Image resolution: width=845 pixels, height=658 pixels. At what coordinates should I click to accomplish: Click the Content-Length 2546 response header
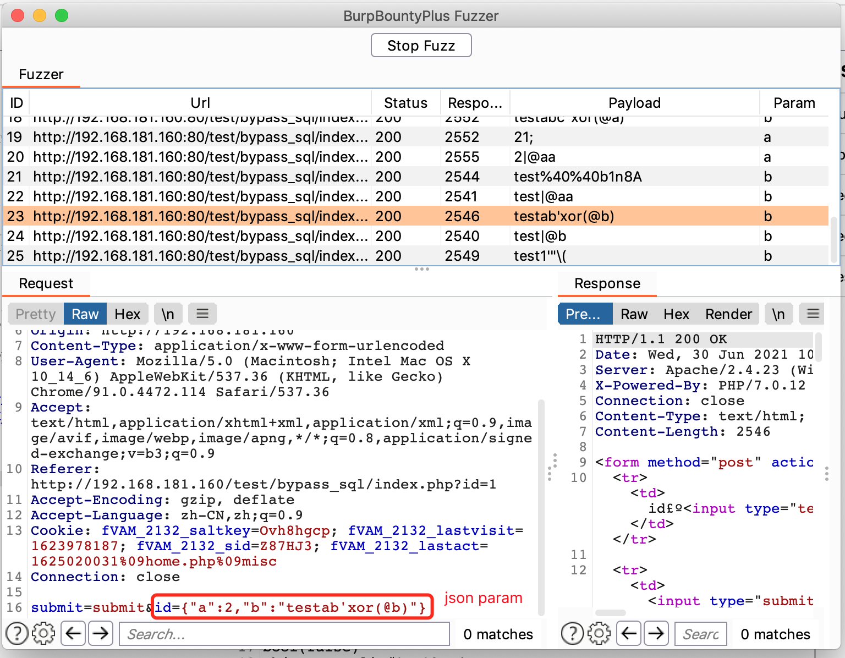[x=683, y=431]
